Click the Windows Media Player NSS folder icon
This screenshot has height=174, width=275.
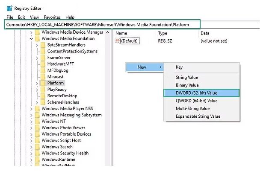[37, 109]
